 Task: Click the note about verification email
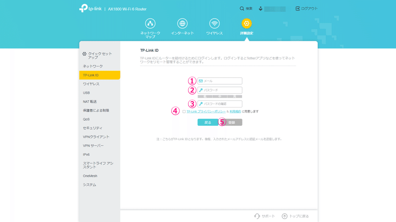pos(219,139)
